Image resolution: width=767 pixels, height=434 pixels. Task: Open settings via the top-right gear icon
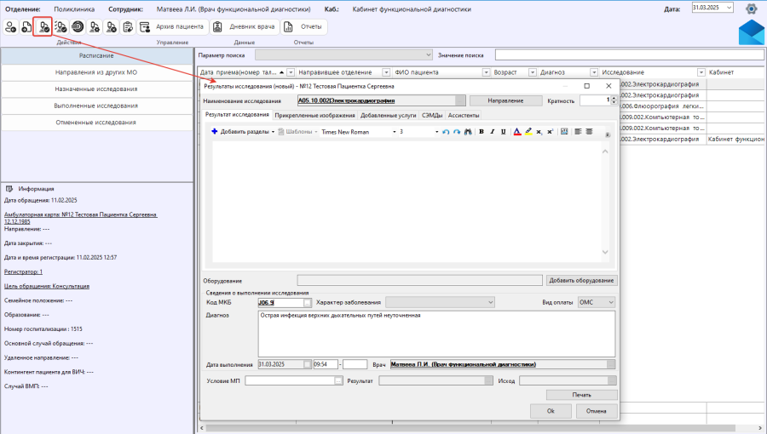pyautogui.click(x=751, y=9)
